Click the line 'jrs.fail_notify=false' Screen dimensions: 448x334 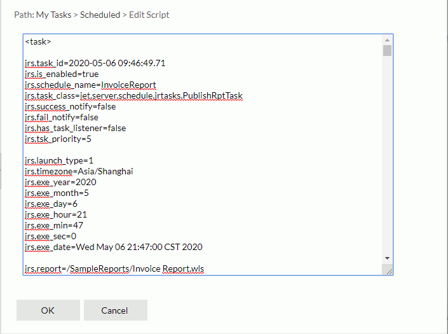pyautogui.click(x=62, y=117)
